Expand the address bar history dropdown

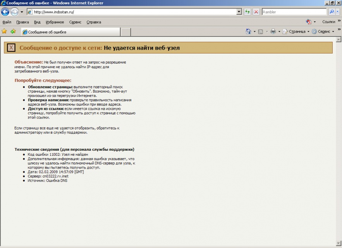tap(239, 12)
